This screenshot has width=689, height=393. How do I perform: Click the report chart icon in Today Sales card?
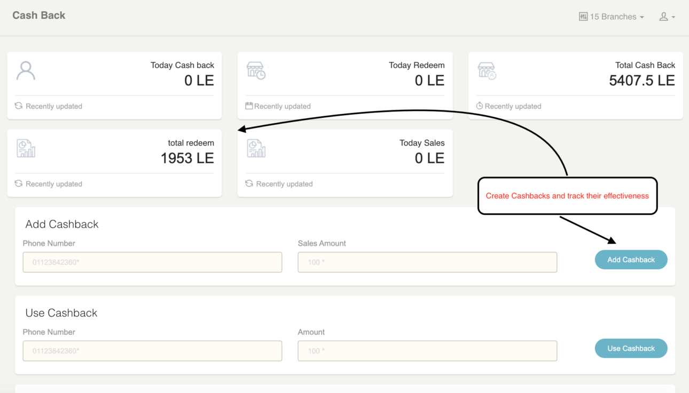pyautogui.click(x=256, y=149)
